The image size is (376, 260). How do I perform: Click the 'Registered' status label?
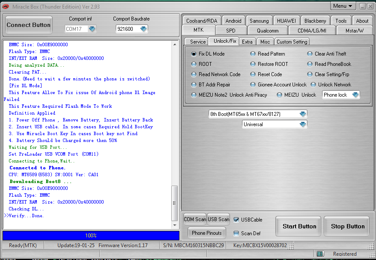pyautogui.click(x=345, y=254)
